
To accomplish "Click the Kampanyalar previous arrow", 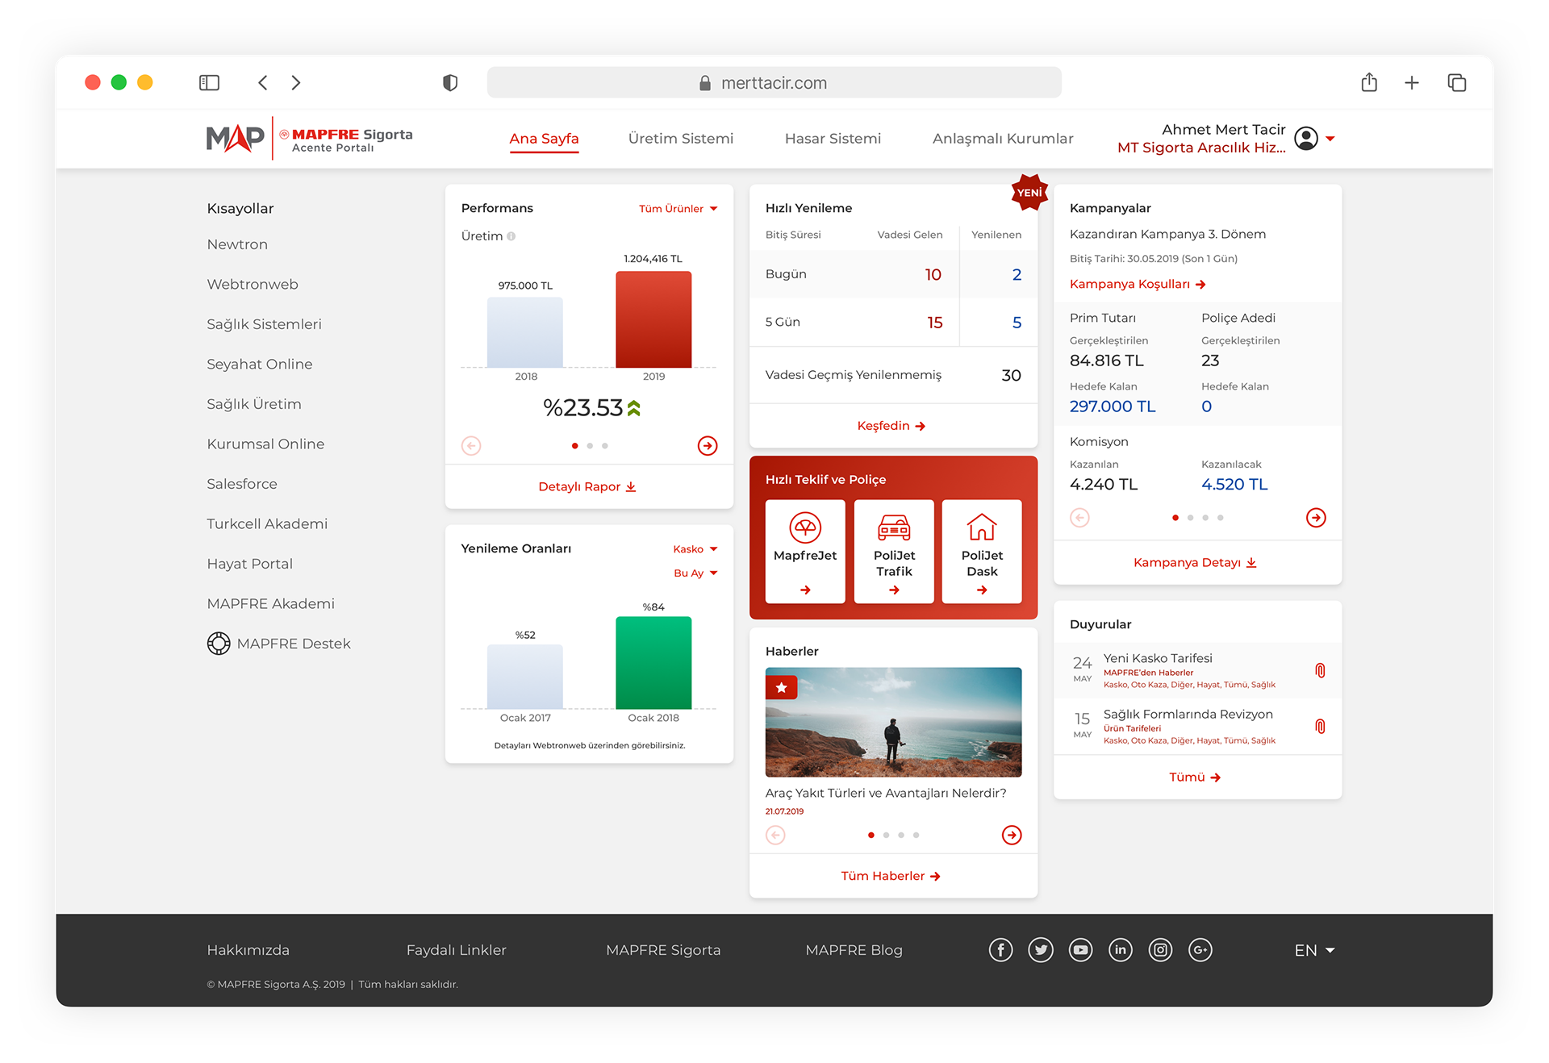I will tap(1079, 518).
